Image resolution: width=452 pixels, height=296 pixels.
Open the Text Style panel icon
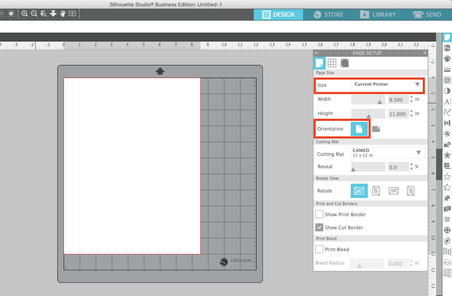pyautogui.click(x=447, y=102)
